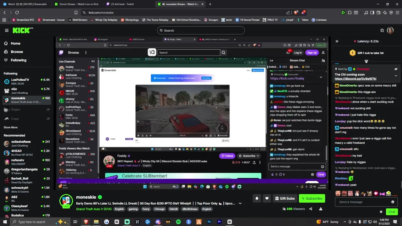Open Task View in taskbar
This screenshot has height=226, width=402.
(75, 222)
